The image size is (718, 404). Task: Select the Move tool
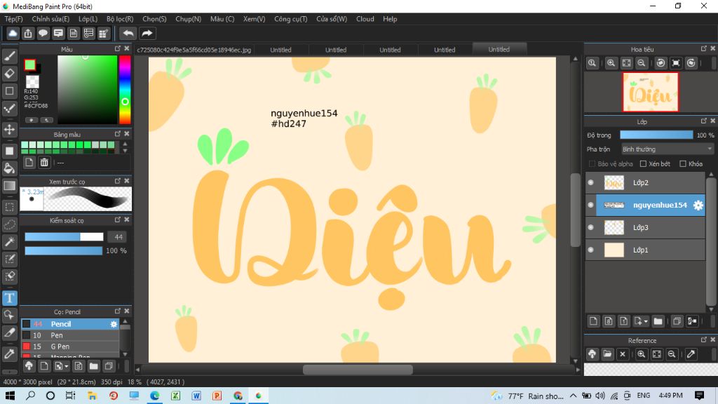pos(10,129)
